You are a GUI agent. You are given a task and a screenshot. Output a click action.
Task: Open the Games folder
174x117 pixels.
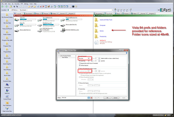99,31
